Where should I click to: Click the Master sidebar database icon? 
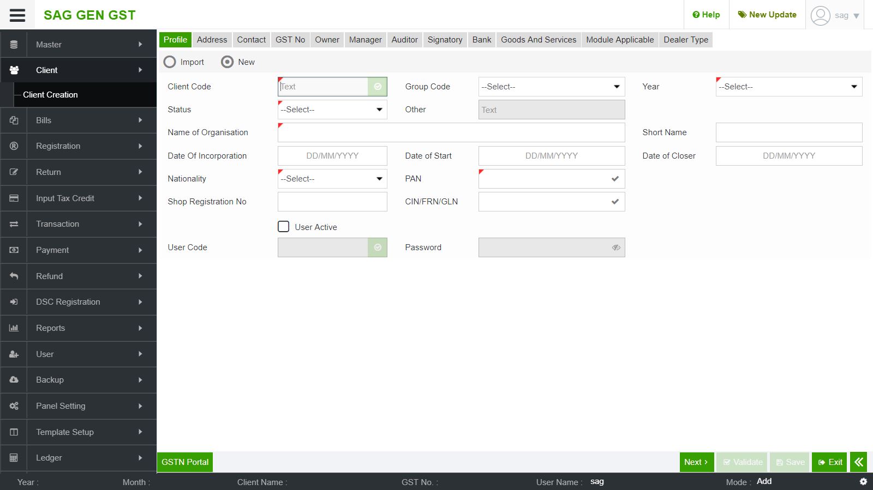[x=14, y=45]
